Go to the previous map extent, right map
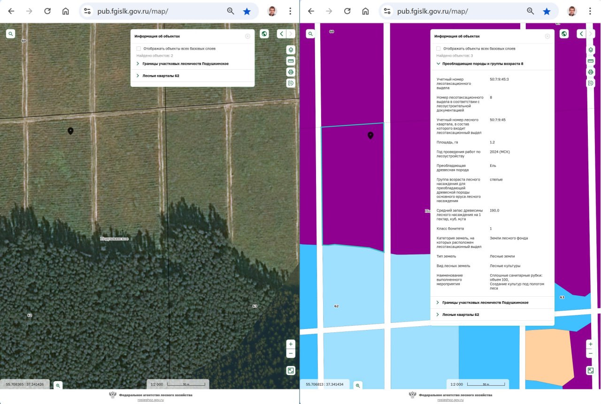Image resolution: width=601 pixels, height=404 pixels. coord(581,34)
